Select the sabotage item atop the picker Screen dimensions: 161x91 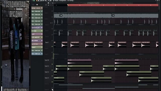click(x=37, y=8)
